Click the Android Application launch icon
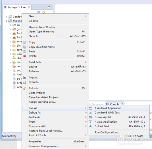 click(91, 108)
